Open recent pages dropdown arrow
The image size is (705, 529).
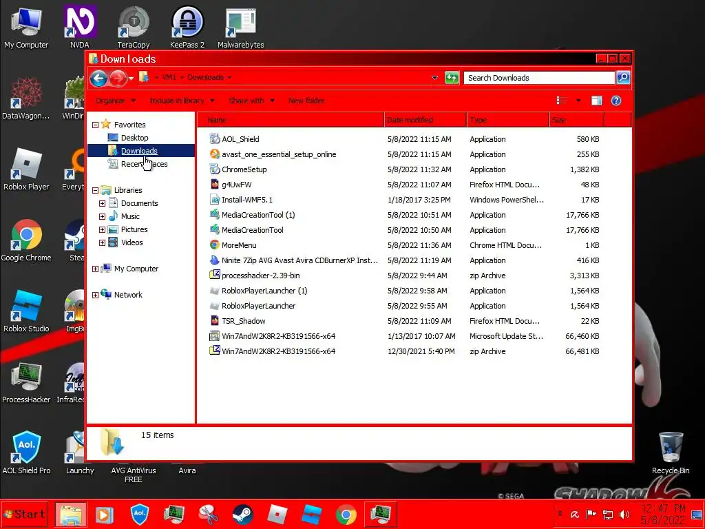[131, 79]
